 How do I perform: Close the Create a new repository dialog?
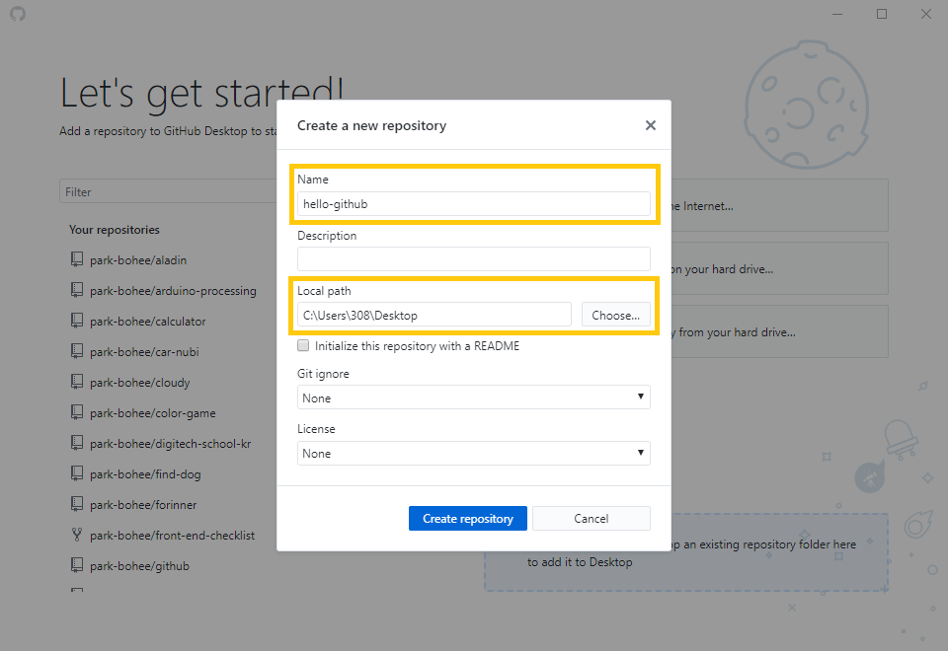[651, 125]
